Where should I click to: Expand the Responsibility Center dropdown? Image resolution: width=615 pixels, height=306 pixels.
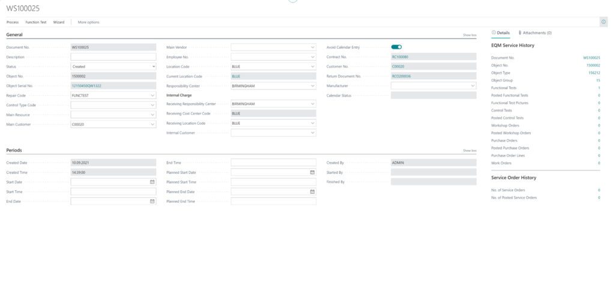coord(312,86)
